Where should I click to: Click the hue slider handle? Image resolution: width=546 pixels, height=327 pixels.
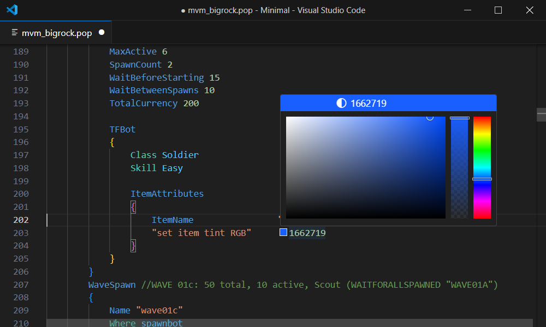(482, 179)
